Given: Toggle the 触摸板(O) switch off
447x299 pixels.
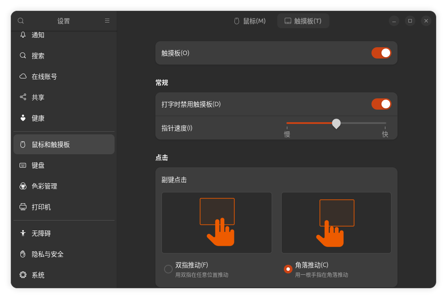Looking at the screenshot, I should click(x=381, y=53).
